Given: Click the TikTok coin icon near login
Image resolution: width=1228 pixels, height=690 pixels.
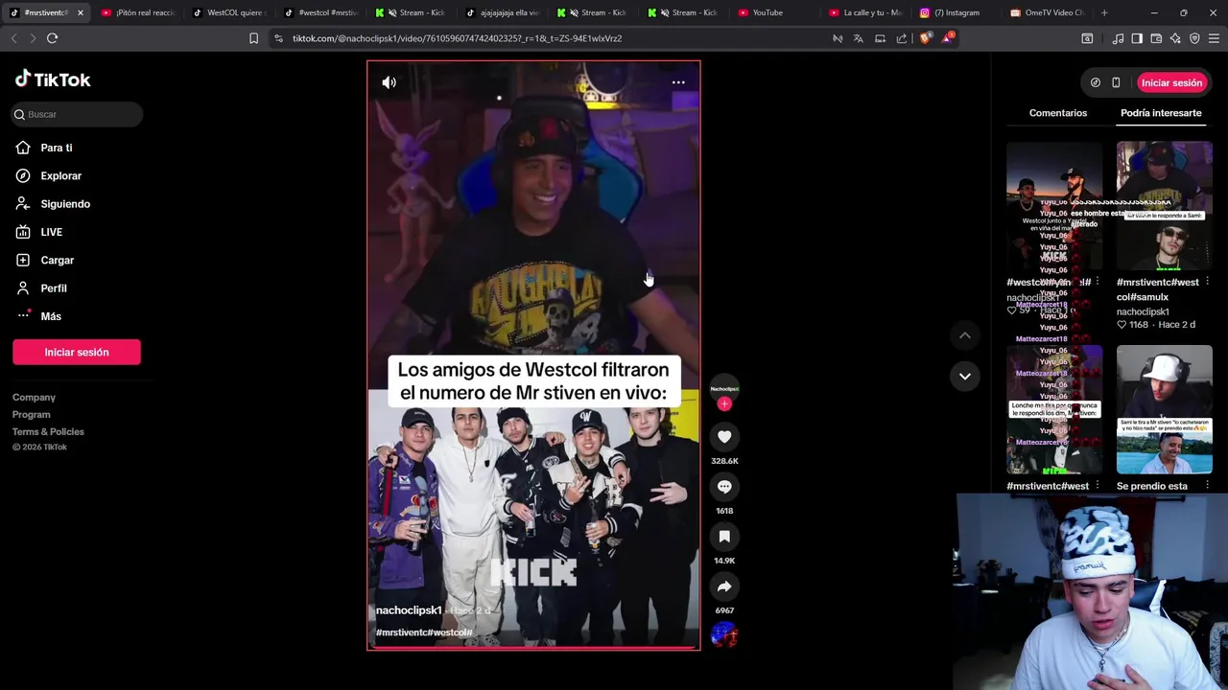Looking at the screenshot, I should point(1096,82).
